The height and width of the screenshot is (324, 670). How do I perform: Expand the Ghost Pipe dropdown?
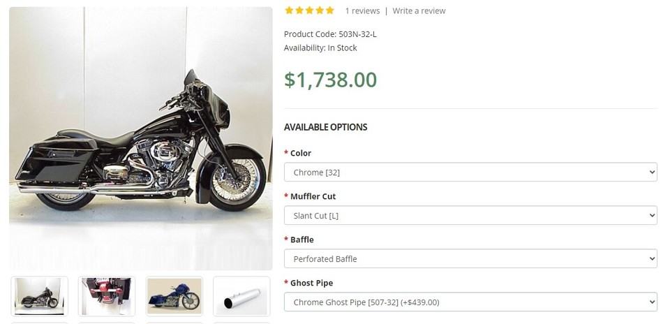click(470, 302)
